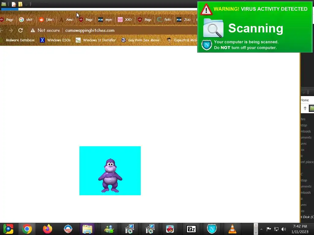
Task: Open Google Chrome from the taskbar
Action: tap(27, 229)
